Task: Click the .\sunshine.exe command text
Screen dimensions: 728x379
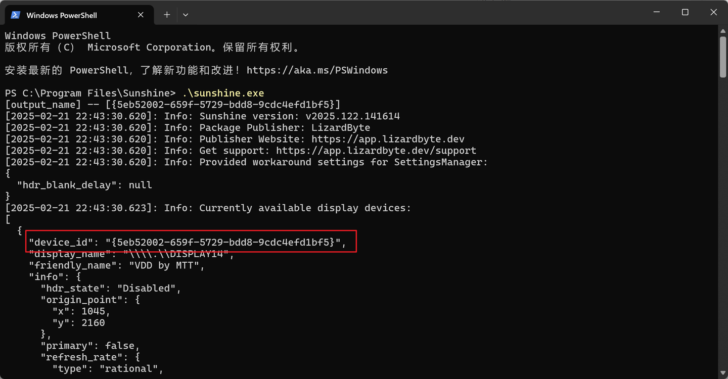Action: (x=223, y=93)
